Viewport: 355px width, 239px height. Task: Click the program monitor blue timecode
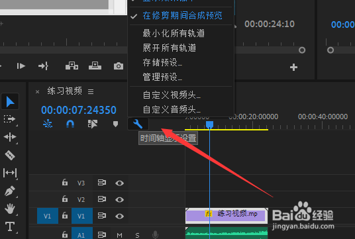(x=343, y=24)
